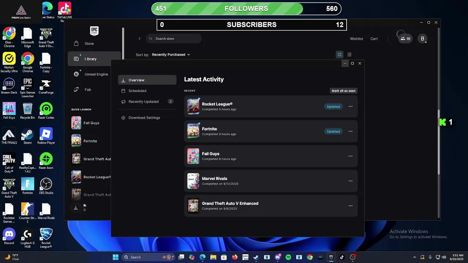
Task: Open the taskbar clock and date
Action: point(457,257)
